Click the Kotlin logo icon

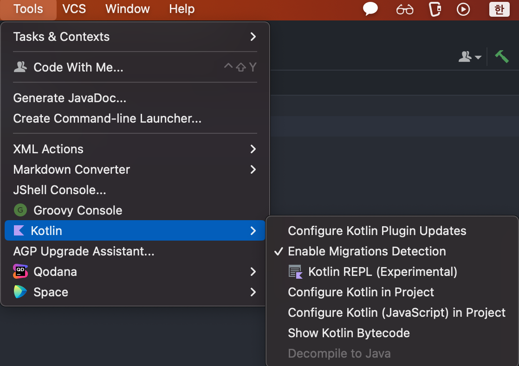pos(19,230)
